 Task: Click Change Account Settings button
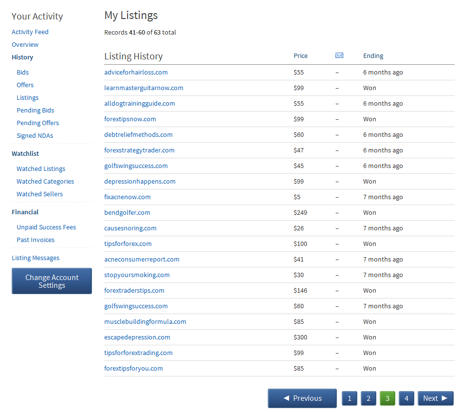[52, 281]
